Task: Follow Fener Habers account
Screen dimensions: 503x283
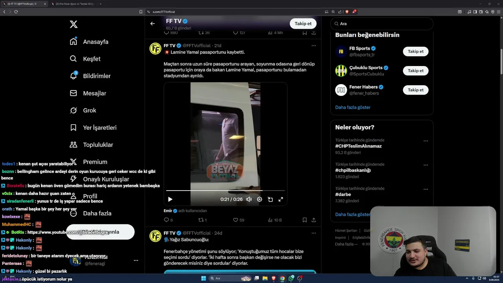Action: tap(415, 90)
